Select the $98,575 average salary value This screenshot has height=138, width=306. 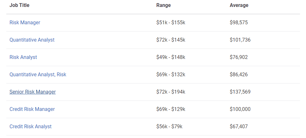(x=239, y=23)
